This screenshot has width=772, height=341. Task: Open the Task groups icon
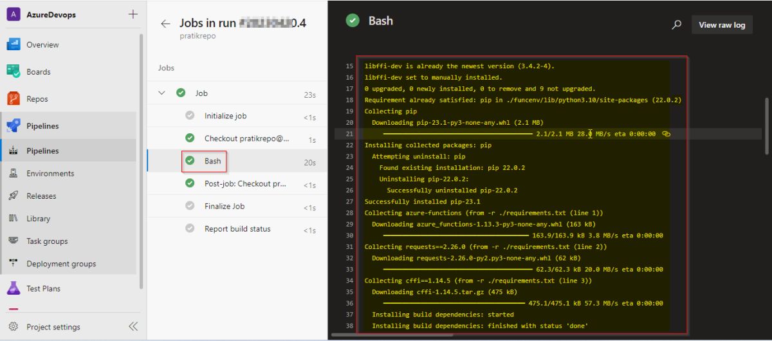pos(14,241)
